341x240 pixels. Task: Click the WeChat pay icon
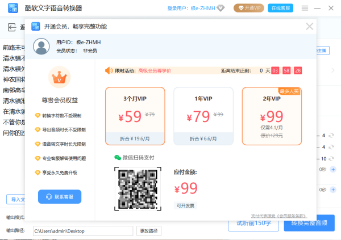(118, 158)
